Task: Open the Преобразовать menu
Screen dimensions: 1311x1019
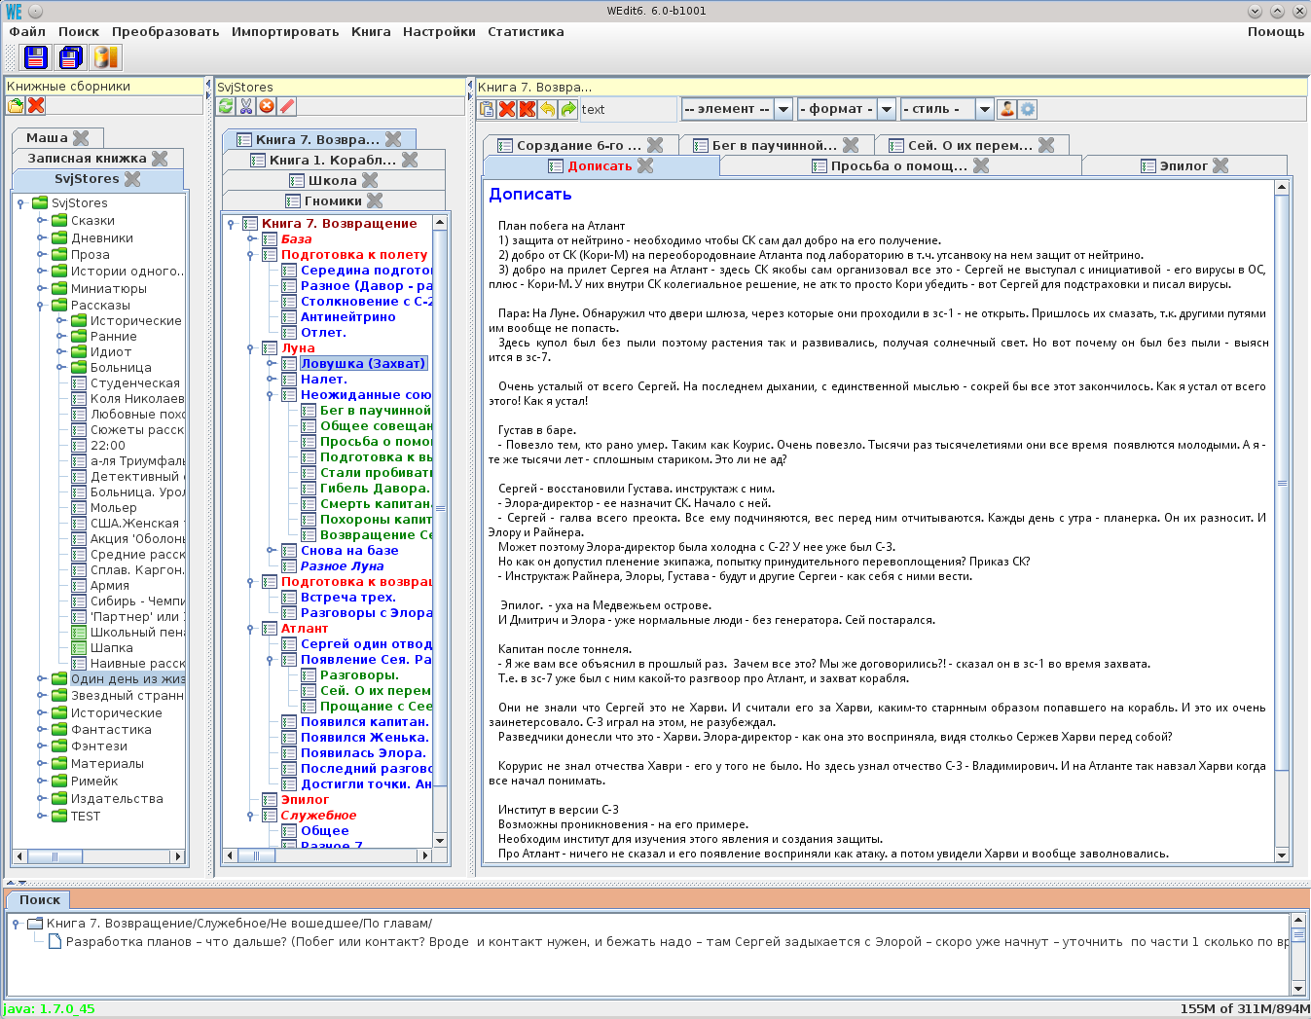Action: point(165,31)
